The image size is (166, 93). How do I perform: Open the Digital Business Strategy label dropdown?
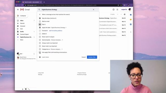coord(59,28)
